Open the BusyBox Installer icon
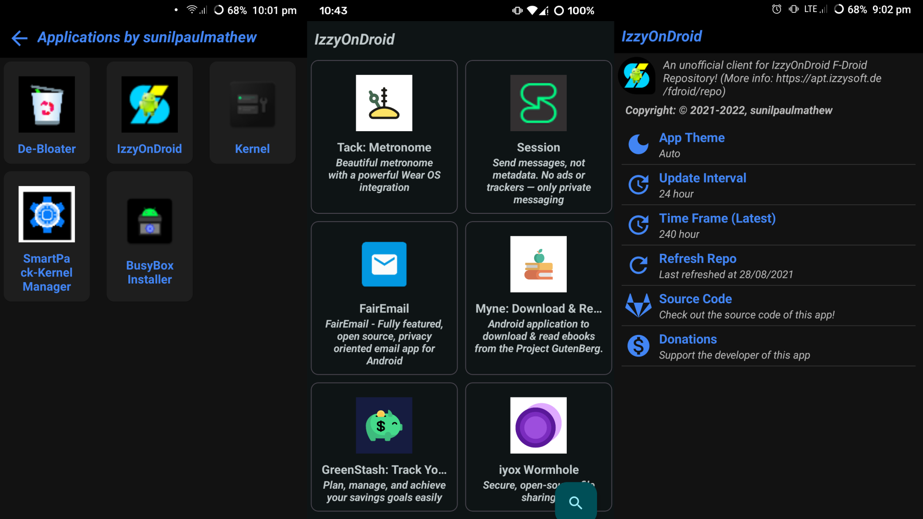The width and height of the screenshot is (923, 519). coord(150,221)
